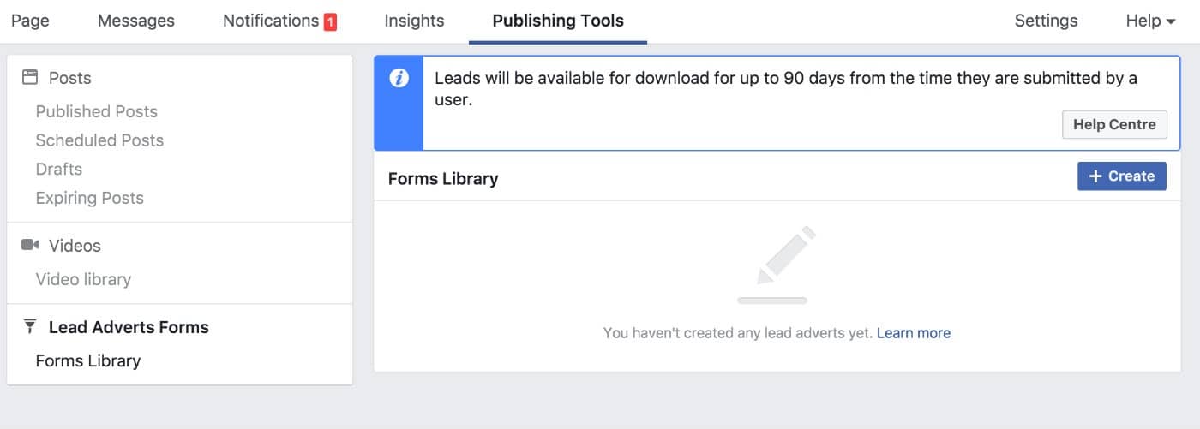This screenshot has width=1200, height=429.
Task: Click the Help Centre button
Action: (x=1113, y=124)
